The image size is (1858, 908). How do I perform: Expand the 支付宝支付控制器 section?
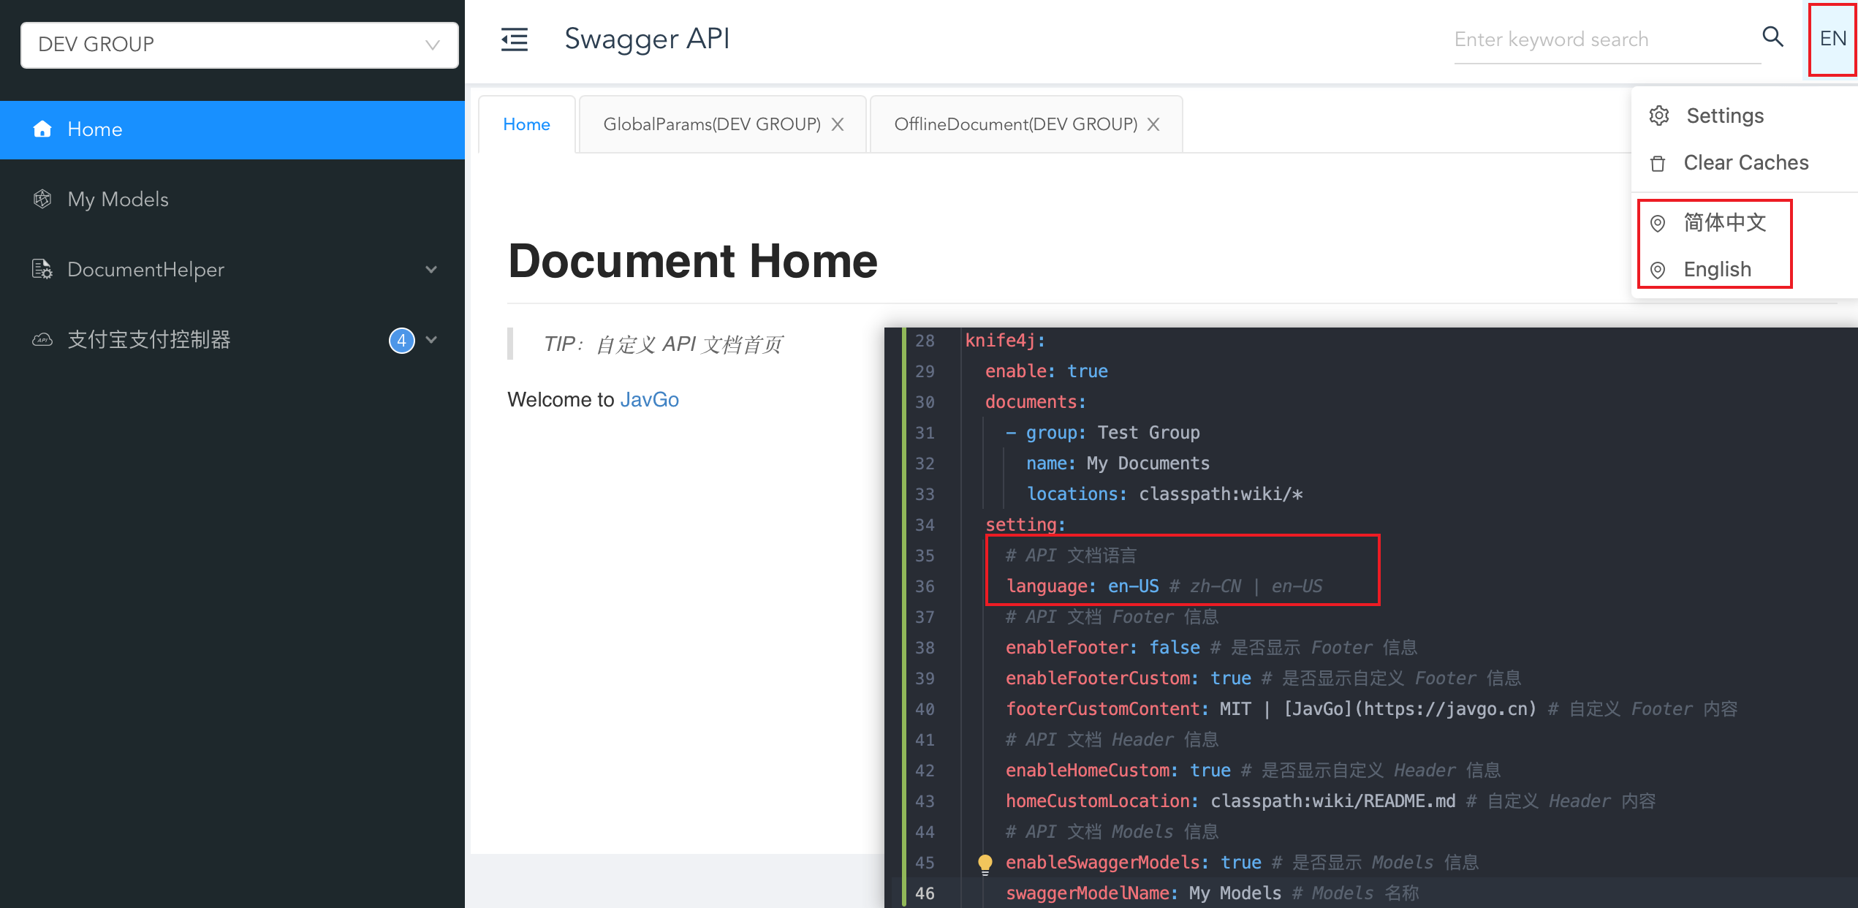(x=432, y=340)
